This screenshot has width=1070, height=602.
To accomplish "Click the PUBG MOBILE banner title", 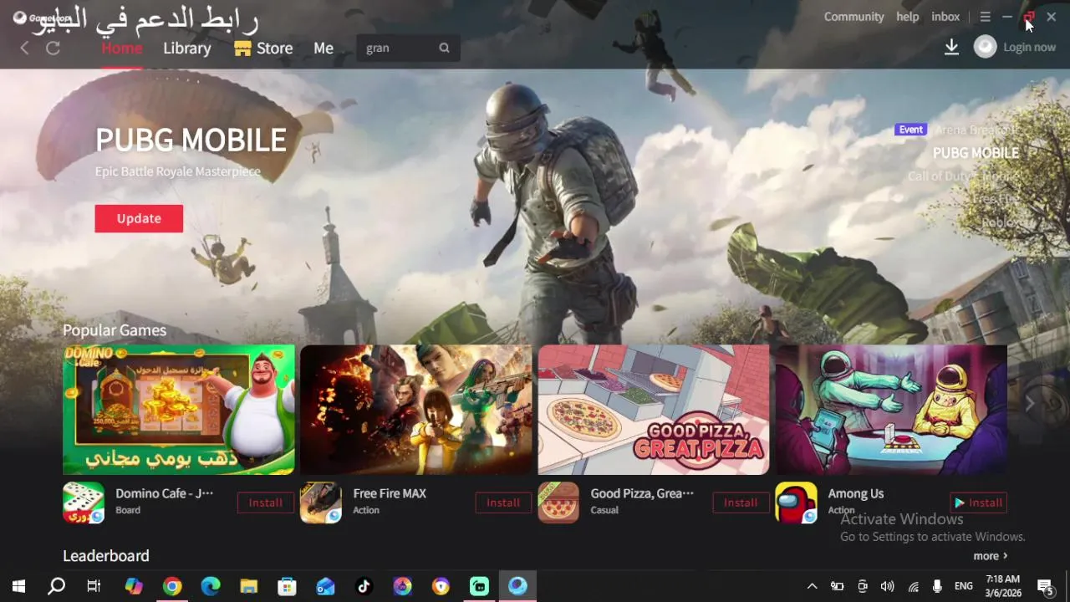I will 191,140.
